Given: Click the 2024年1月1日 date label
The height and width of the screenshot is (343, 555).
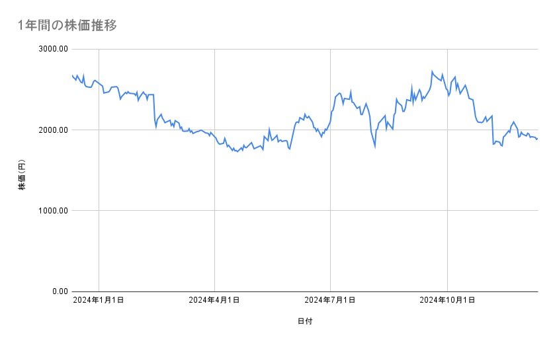Looking at the screenshot, I should pos(99,301).
